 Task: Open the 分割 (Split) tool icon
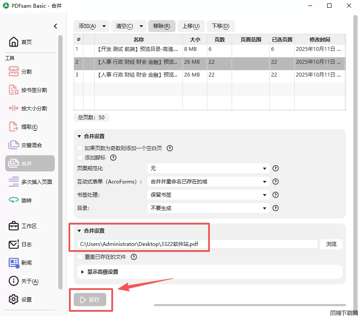(x=14, y=71)
